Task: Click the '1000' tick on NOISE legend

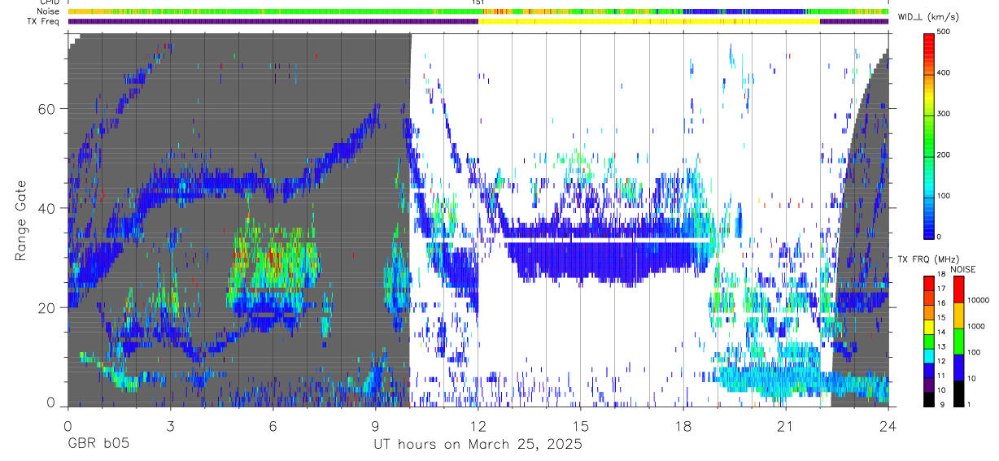Action: click(977, 326)
